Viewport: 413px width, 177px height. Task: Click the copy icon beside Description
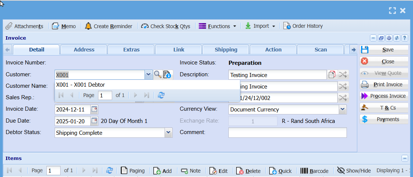pyautogui.click(x=332, y=75)
